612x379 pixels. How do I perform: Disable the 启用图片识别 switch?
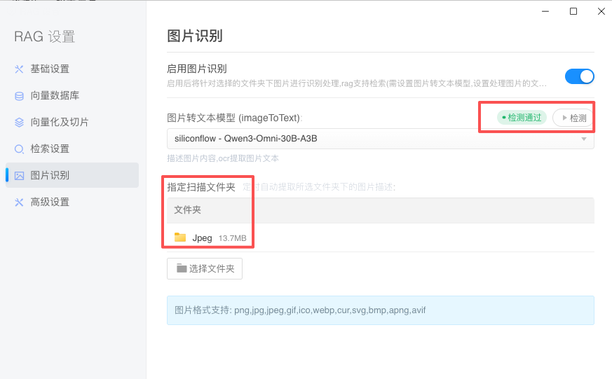[x=579, y=76]
